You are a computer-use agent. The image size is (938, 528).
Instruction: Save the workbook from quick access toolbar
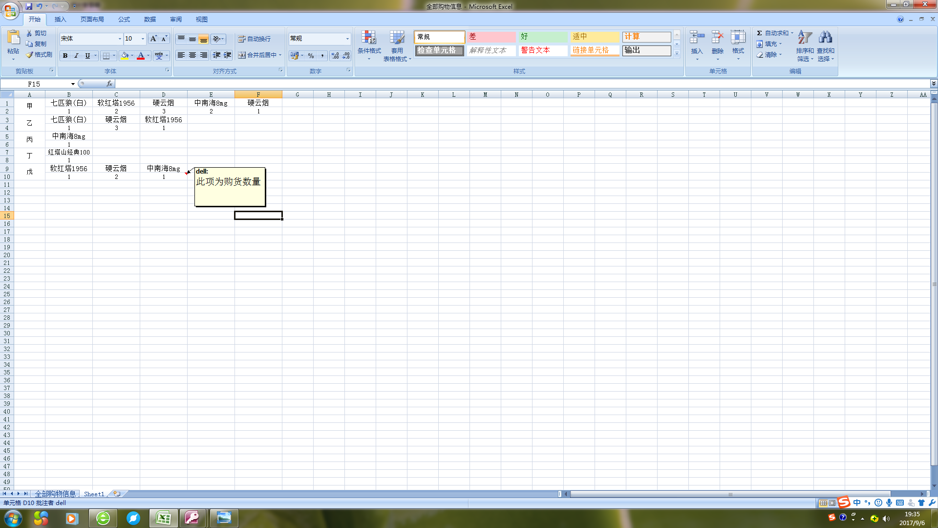(29, 6)
